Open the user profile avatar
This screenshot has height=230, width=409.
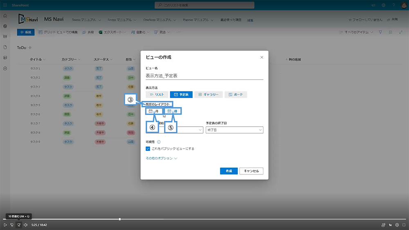(x=404, y=5)
